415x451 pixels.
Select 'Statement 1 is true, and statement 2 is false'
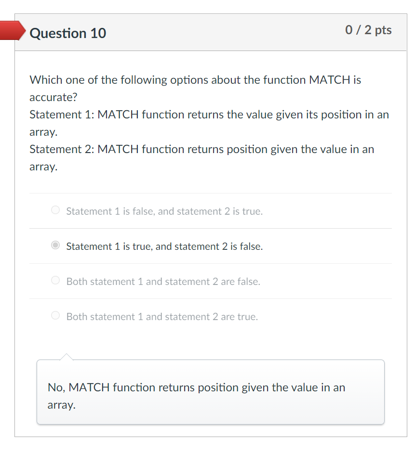(x=55, y=245)
